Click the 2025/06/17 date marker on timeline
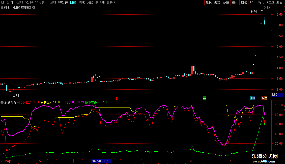 [x=101, y=161]
